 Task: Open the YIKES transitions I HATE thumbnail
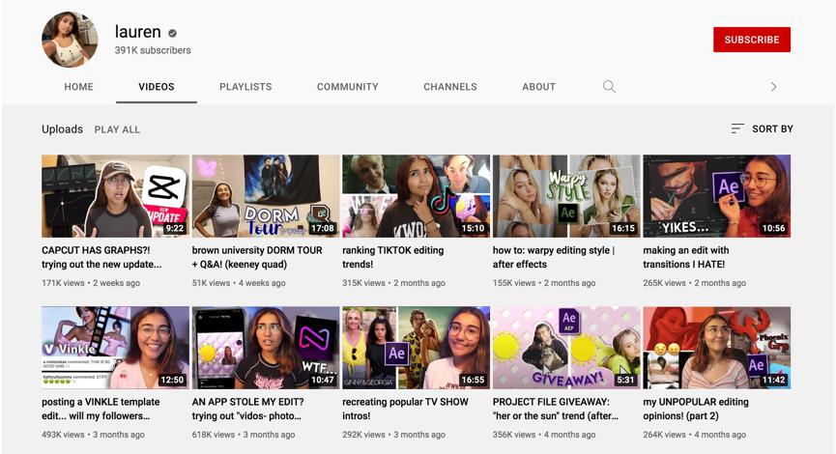pyautogui.click(x=716, y=196)
